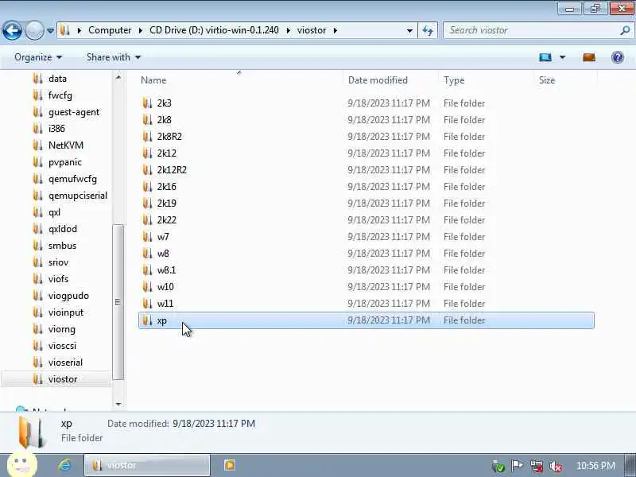
Task: Click navigation pane scrollbar up arrow
Action: [x=118, y=77]
